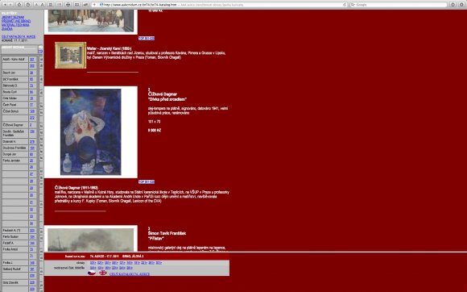Open the MATERIÁL/TECHNIKA sidebar link
The height and width of the screenshot is (292, 467).
click(x=15, y=25)
